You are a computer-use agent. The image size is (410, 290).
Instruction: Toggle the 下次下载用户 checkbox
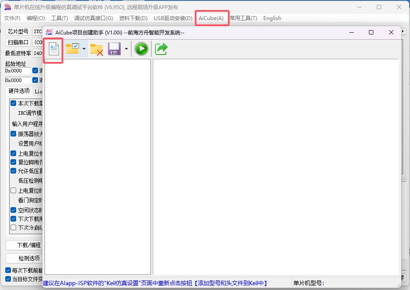tap(14, 218)
